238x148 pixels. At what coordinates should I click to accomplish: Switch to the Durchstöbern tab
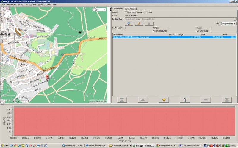tap(130, 9)
